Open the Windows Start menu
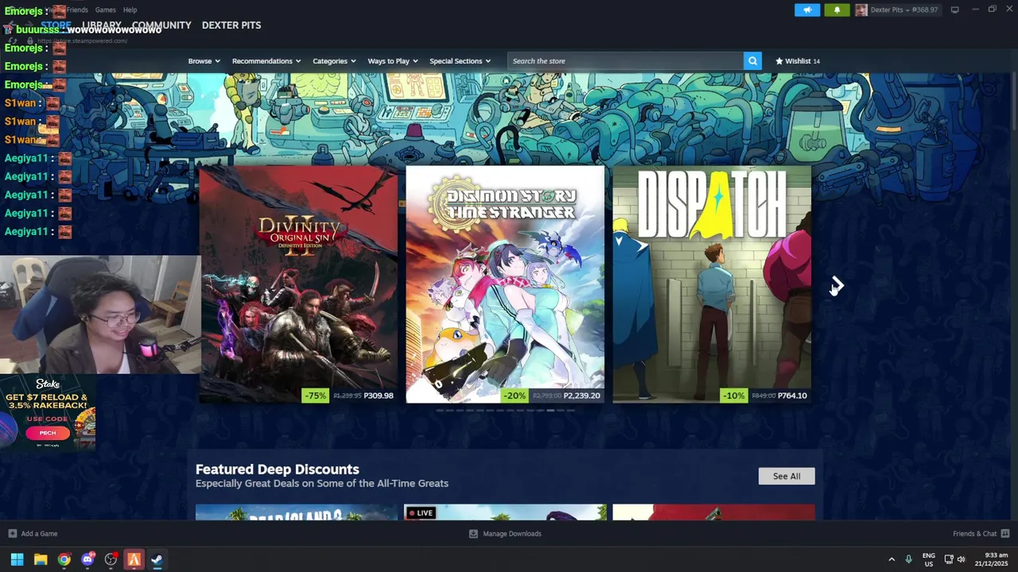This screenshot has height=572, width=1018. tap(17, 559)
